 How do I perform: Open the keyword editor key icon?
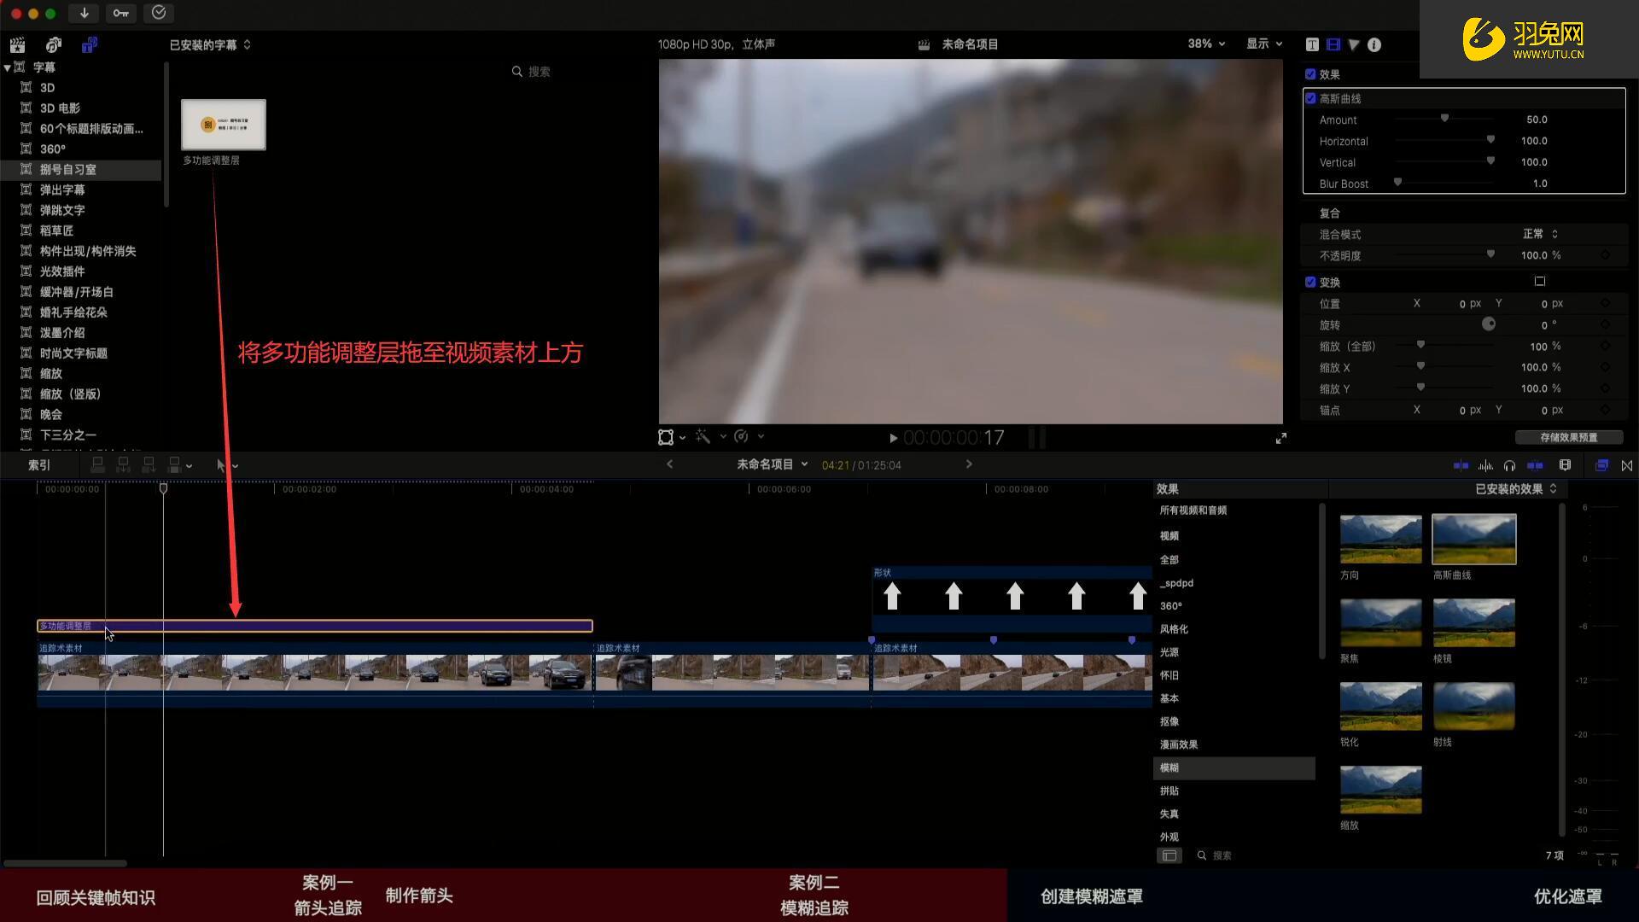pyautogui.click(x=121, y=13)
